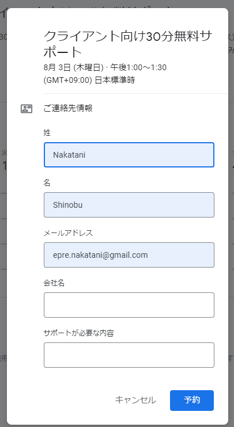The image size is (234, 427).
Task: Click the timezone text (GMT+09:00) 日本標準時
Action: (x=89, y=80)
